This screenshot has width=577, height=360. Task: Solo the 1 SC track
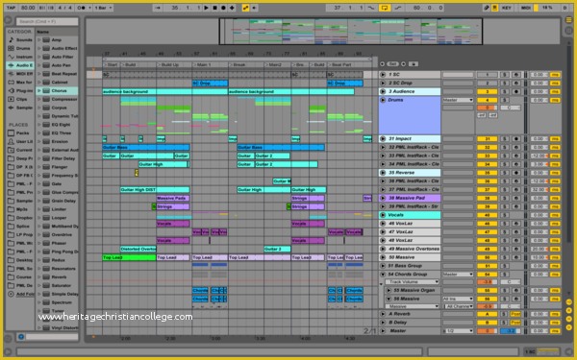(x=505, y=75)
